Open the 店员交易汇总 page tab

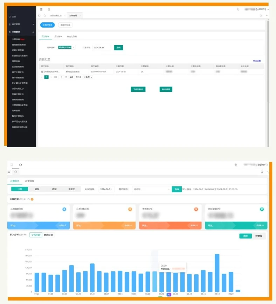(x=56, y=15)
